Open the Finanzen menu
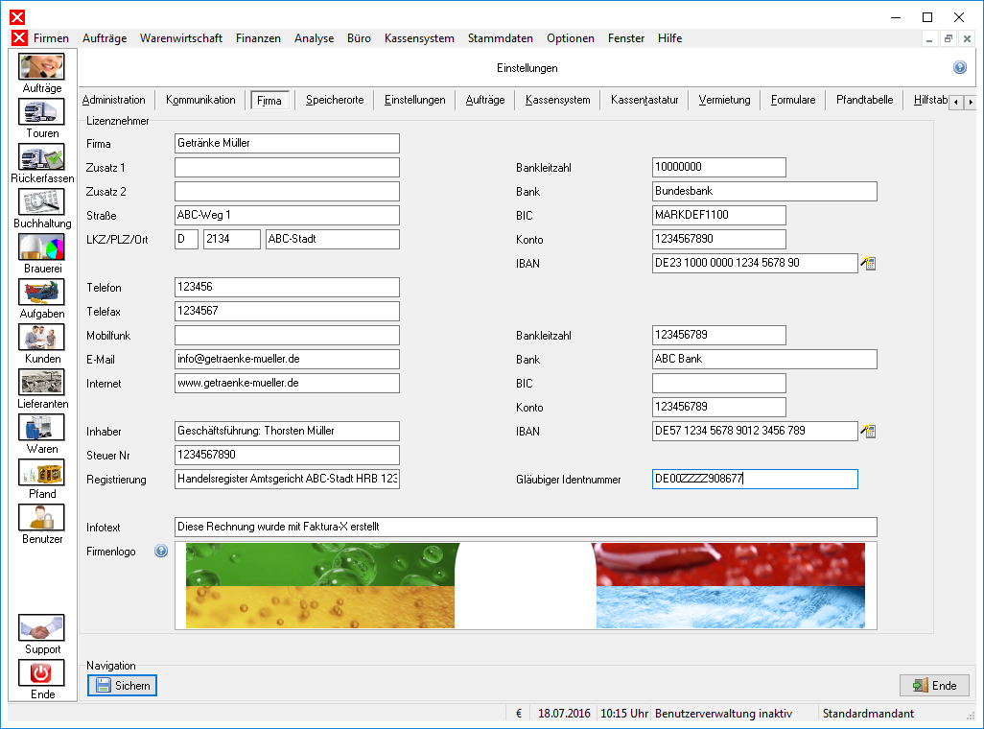 pyautogui.click(x=258, y=38)
